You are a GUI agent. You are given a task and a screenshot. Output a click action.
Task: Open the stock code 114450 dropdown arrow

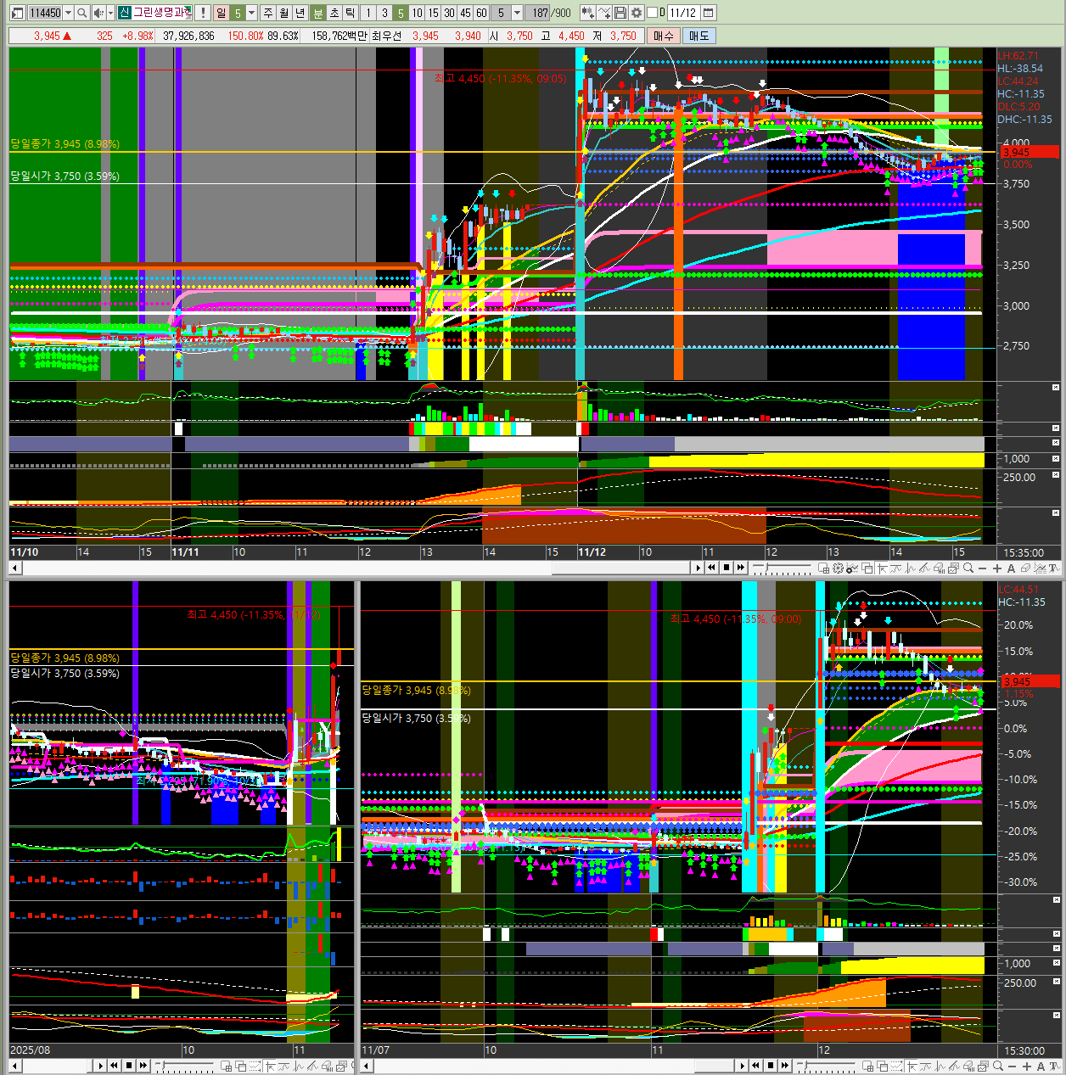click(68, 13)
